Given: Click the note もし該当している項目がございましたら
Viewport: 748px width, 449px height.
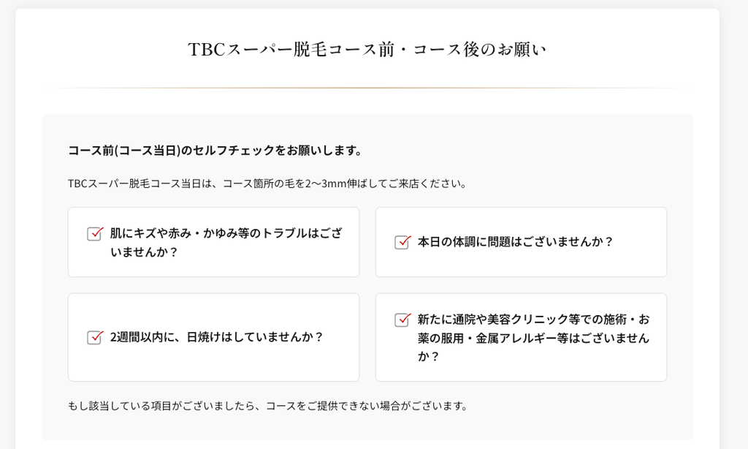Looking at the screenshot, I should click(267, 406).
